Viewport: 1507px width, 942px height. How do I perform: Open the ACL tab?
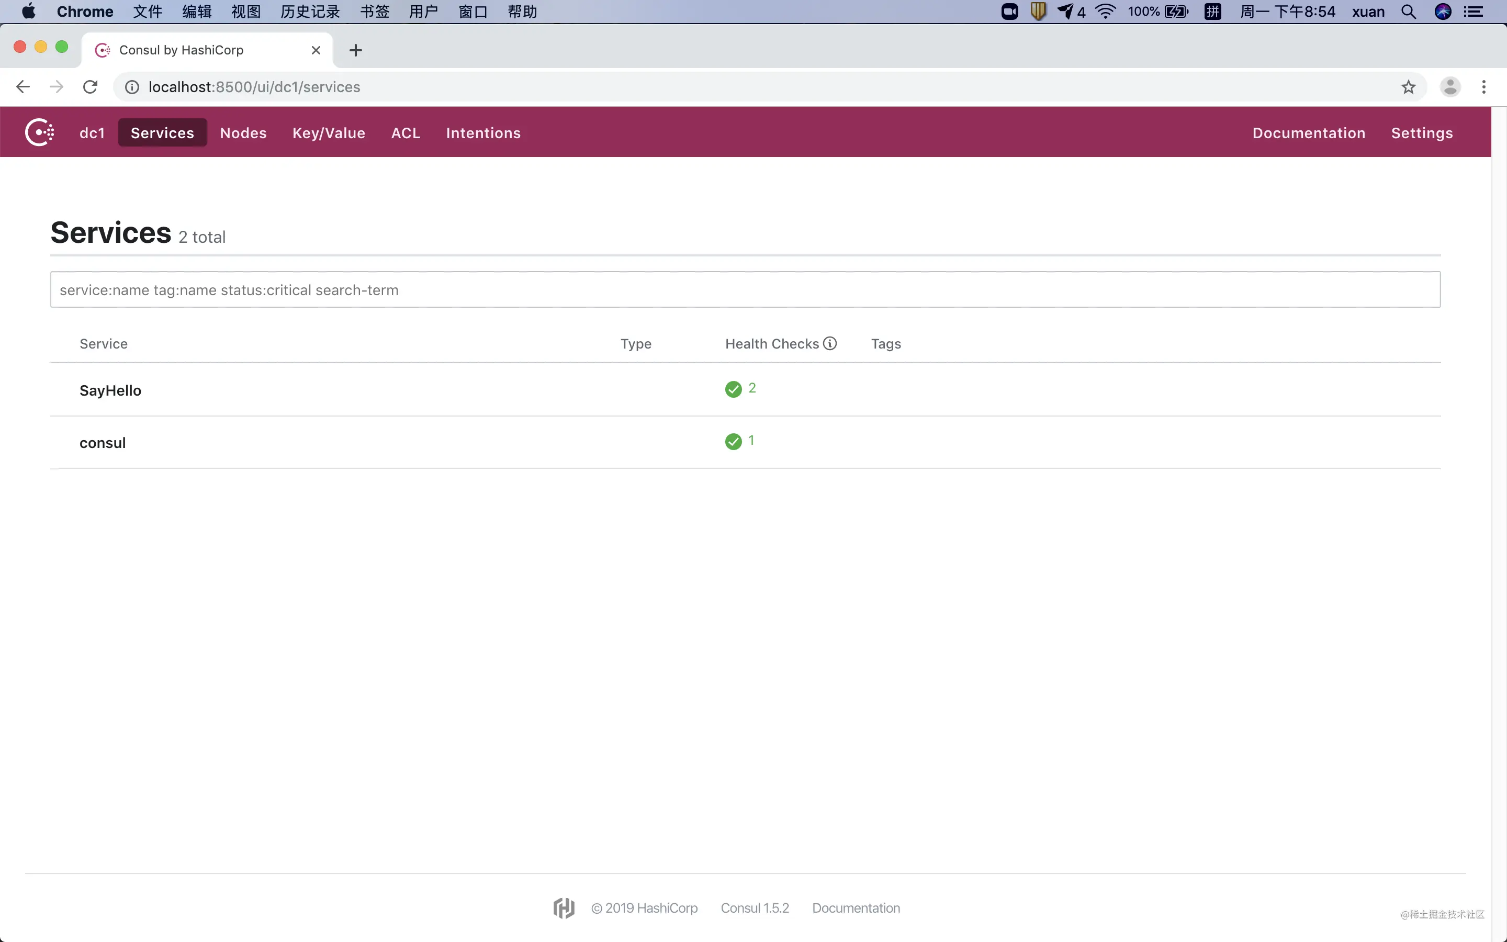coord(406,133)
